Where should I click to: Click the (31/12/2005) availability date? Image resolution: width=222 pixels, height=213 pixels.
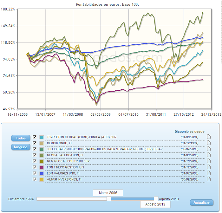click(x=189, y=167)
